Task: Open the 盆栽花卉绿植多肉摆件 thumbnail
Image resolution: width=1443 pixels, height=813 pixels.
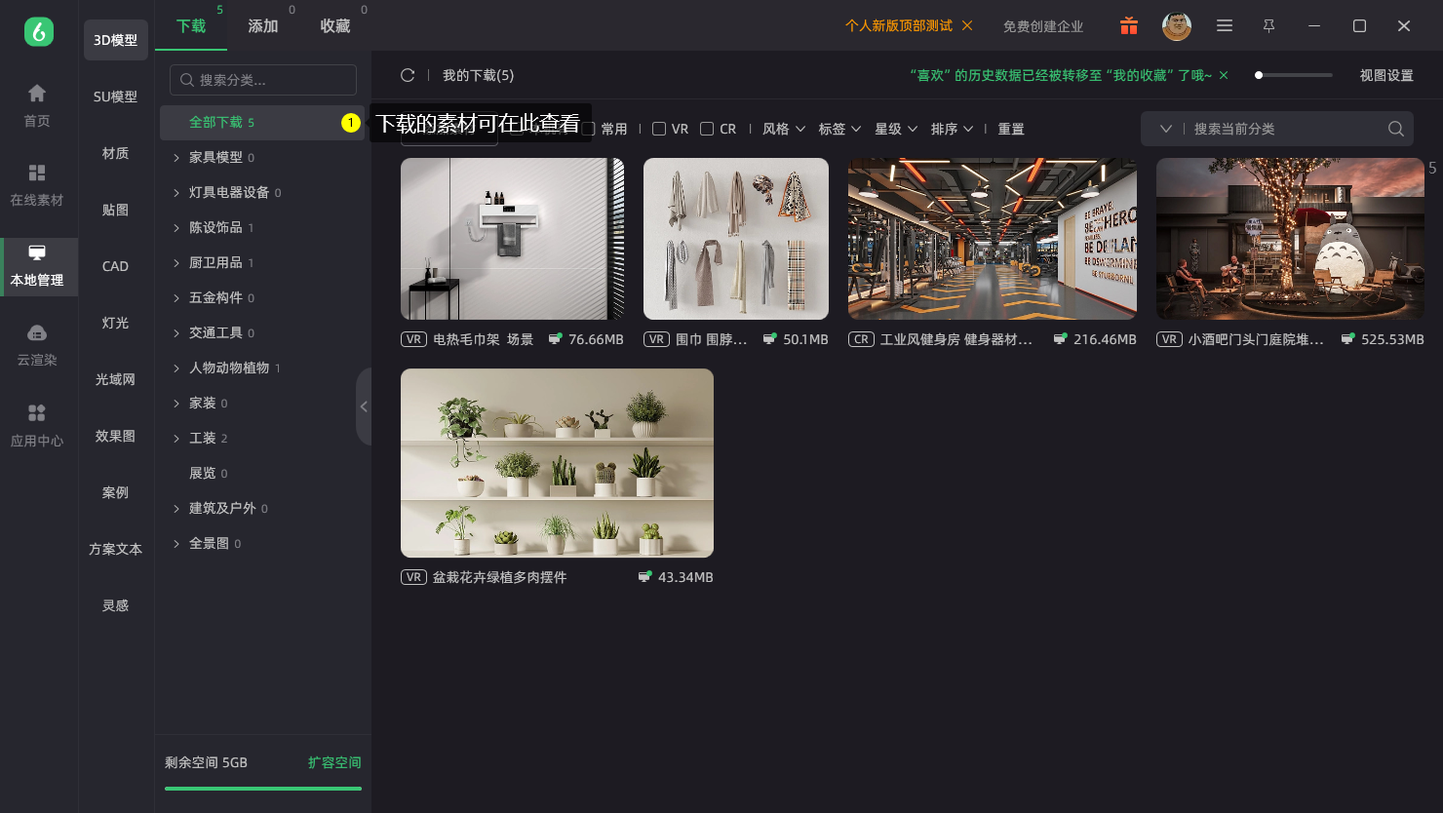Action: point(557,463)
